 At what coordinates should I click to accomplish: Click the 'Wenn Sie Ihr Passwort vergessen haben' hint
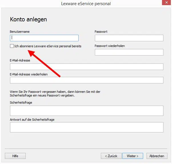[55, 94]
